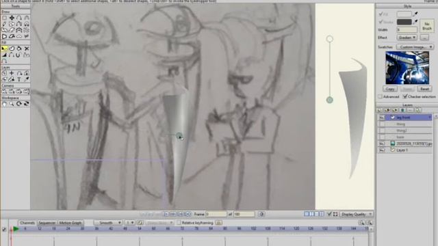Click the Reset button in Style panel
The width and height of the screenshot is (438, 246).
pyautogui.click(x=424, y=89)
